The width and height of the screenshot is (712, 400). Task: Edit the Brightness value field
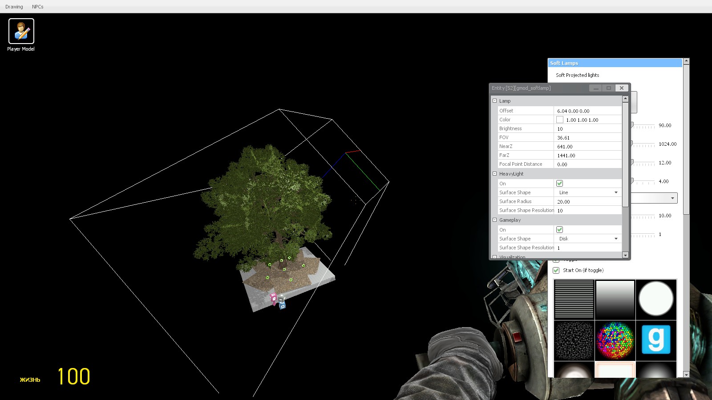coord(588,128)
